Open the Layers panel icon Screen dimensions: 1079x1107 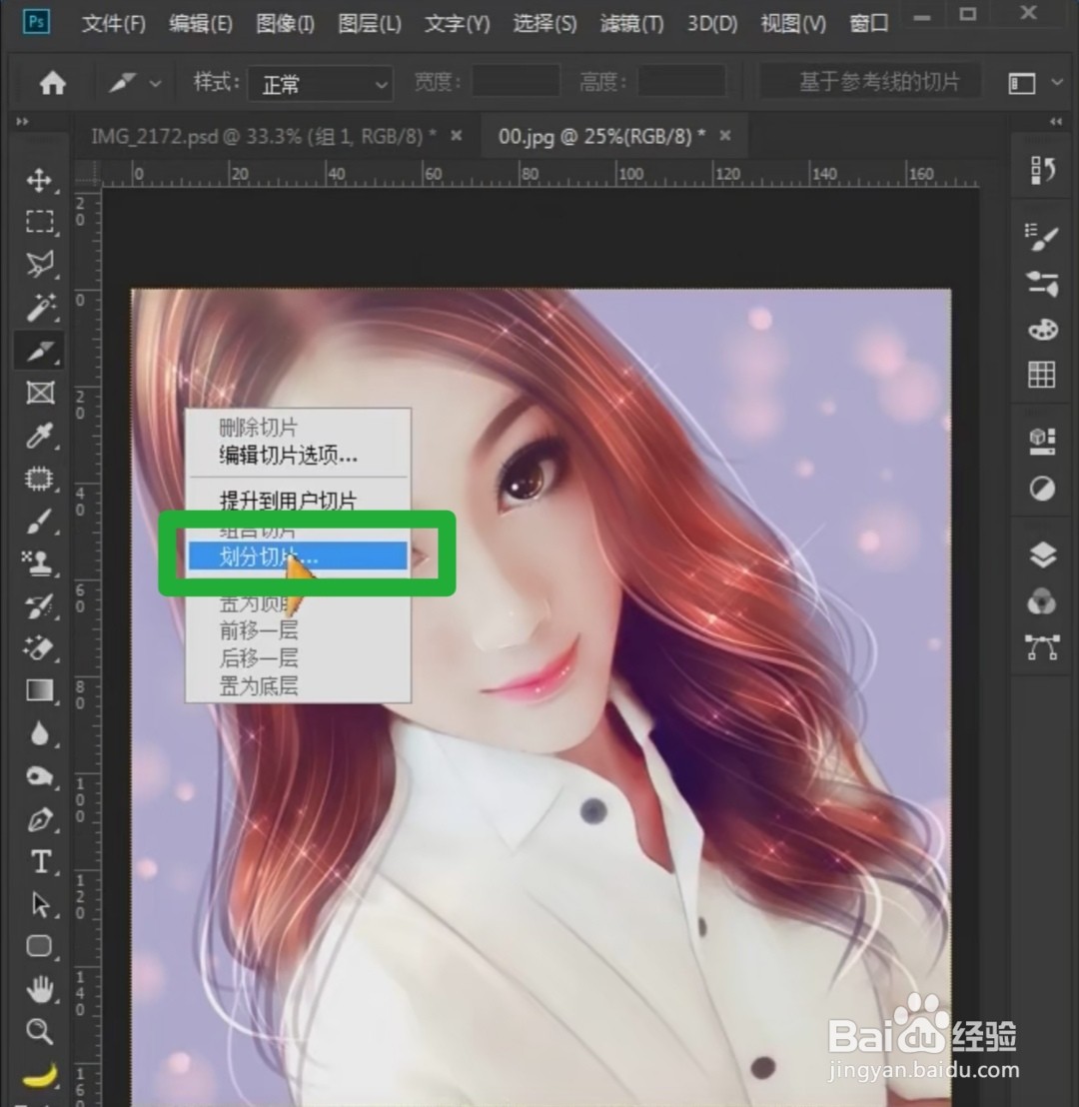(1042, 554)
